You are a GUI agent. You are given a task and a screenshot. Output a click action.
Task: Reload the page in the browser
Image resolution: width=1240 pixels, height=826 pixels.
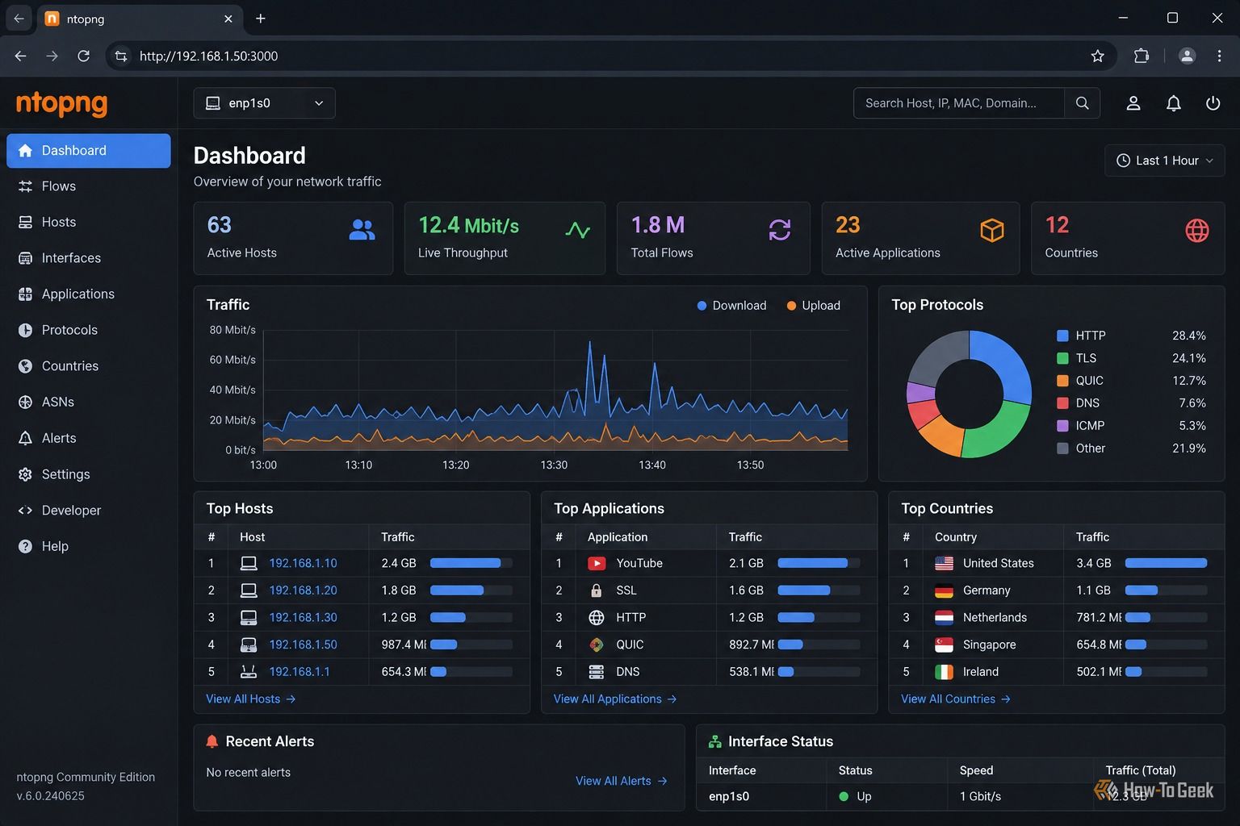pyautogui.click(x=83, y=56)
